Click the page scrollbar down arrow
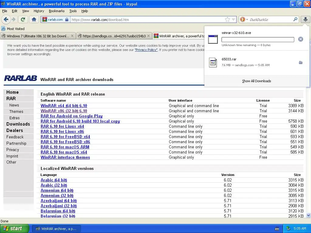The height and width of the screenshot is (233, 311). (x=309, y=215)
